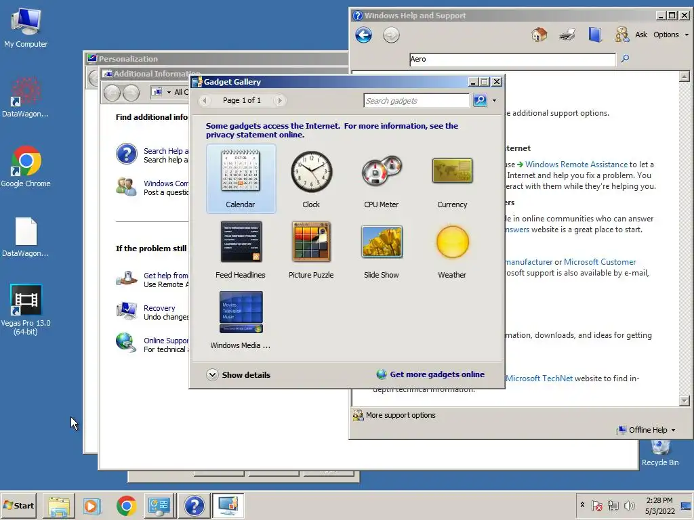This screenshot has width=694, height=520.
Task: Click the Ask button in Help window
Action: click(631, 35)
